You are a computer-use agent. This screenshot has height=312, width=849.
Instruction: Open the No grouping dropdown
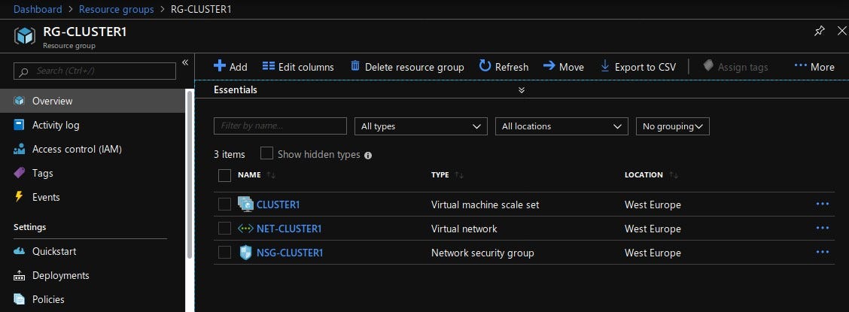672,126
